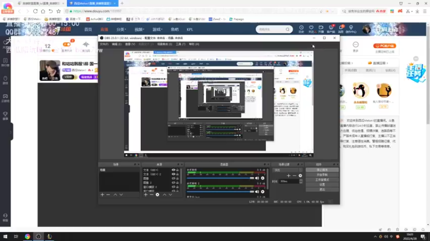Toggle visibility of first image source
Screen dimensions: 430x241
pyautogui.click(x=173, y=178)
